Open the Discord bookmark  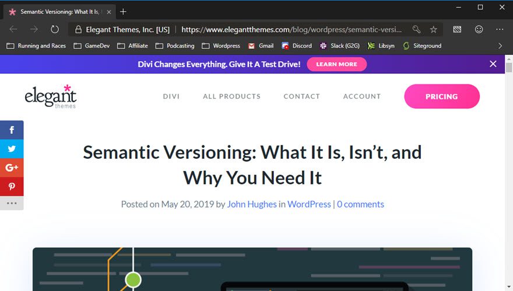coord(297,46)
